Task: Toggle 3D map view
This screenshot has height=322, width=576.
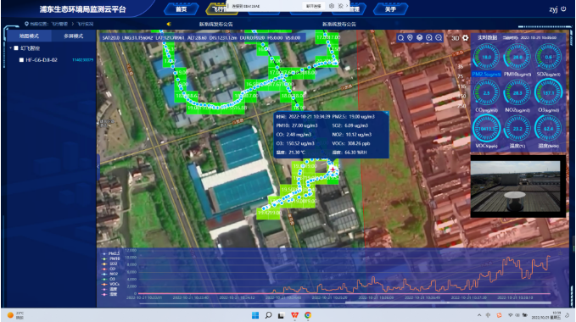Action: [x=456, y=38]
